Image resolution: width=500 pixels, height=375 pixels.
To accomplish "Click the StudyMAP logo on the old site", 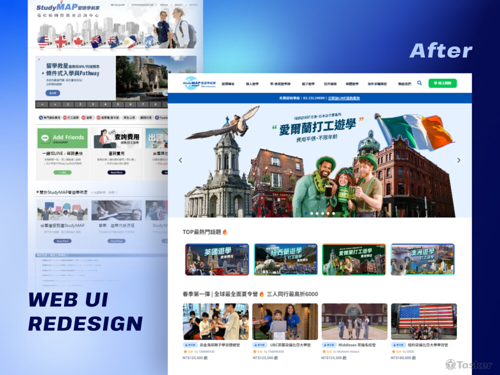I will (x=67, y=6).
